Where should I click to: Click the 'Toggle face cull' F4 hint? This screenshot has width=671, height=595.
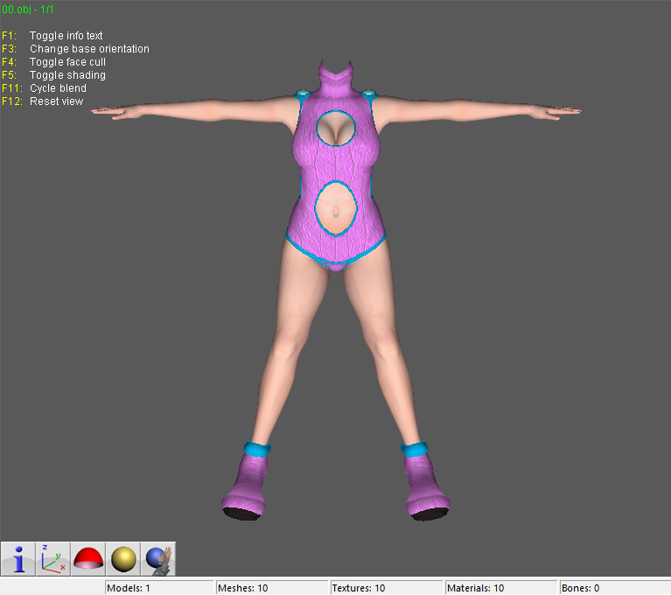[67, 62]
